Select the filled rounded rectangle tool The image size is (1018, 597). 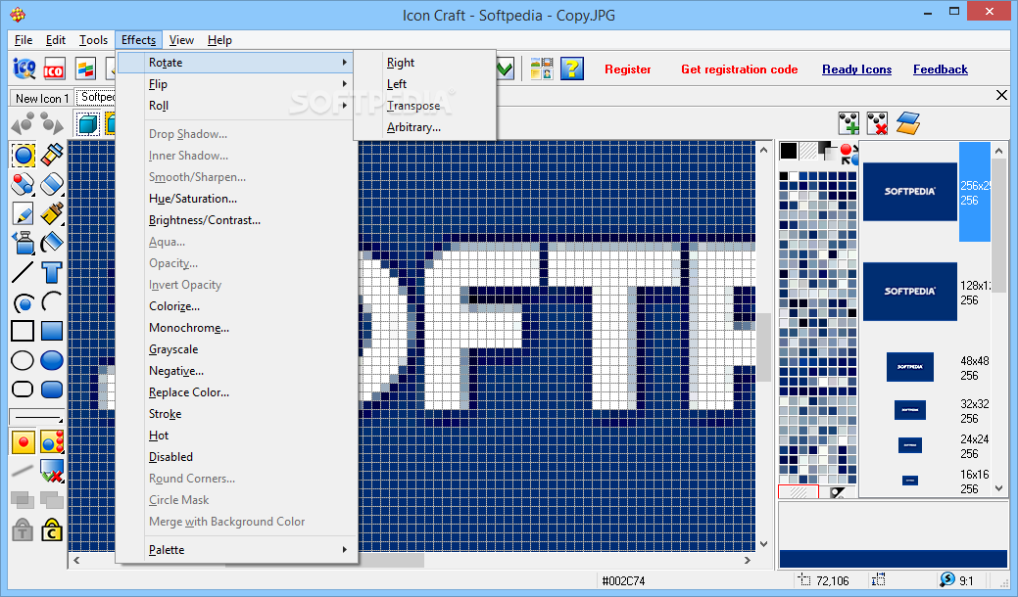(x=52, y=389)
